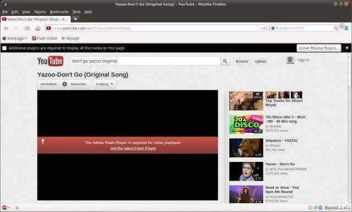352x212 pixels.
Task: Click Get the latest Flash Player link
Action: 133,148
